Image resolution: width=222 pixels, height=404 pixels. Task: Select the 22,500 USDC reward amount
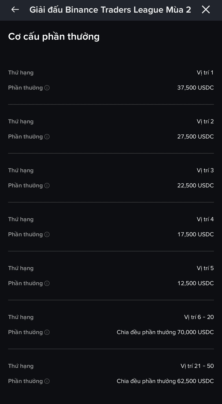click(195, 185)
